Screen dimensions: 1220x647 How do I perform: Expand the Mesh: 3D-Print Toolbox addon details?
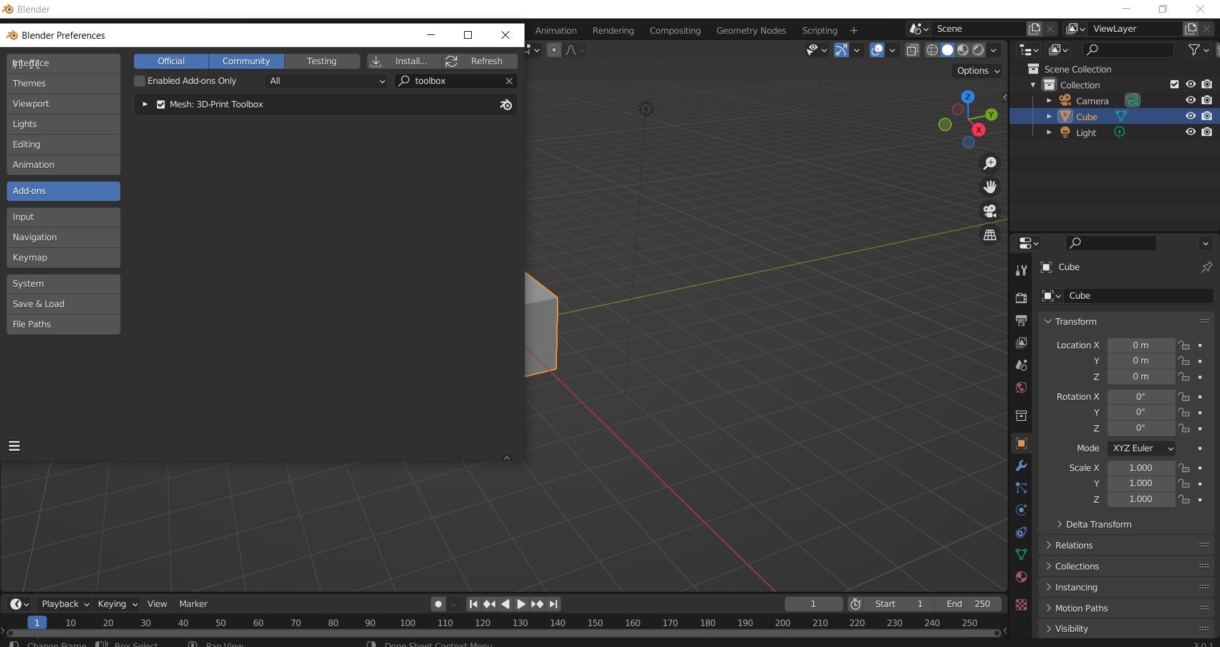(145, 104)
